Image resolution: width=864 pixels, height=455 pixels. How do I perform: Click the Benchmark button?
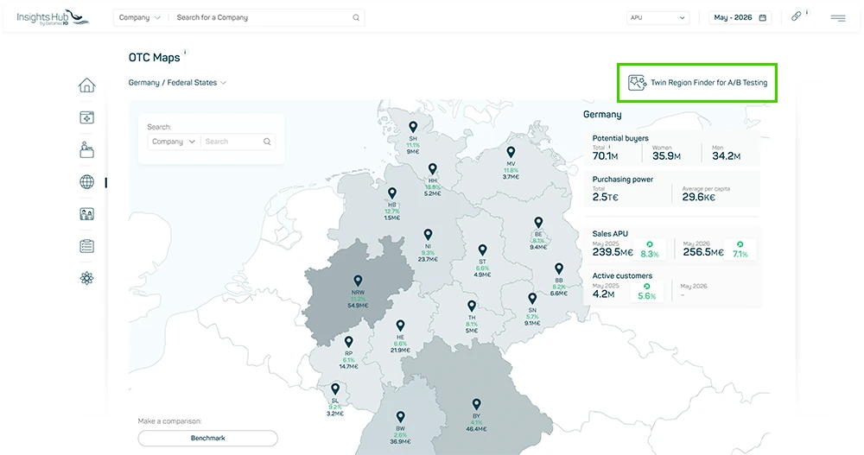[207, 438]
